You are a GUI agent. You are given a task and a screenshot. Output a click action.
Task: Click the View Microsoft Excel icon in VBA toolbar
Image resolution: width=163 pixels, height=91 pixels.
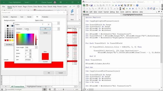84,5
